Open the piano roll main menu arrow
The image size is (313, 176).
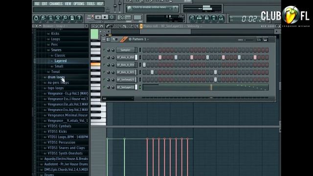click(x=93, y=26)
